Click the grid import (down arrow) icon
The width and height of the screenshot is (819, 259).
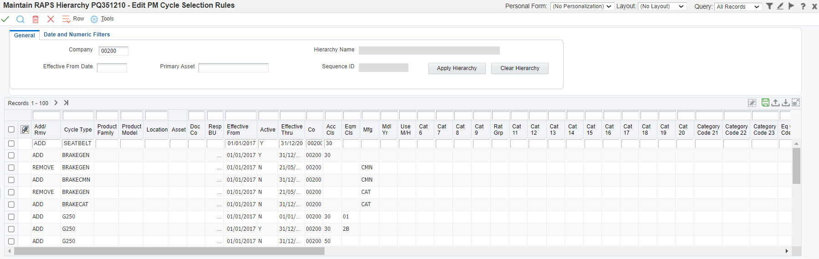[x=785, y=103]
